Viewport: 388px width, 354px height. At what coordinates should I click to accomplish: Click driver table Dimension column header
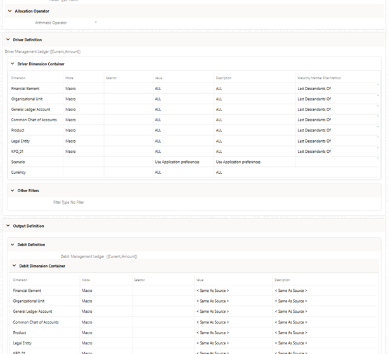18,78
